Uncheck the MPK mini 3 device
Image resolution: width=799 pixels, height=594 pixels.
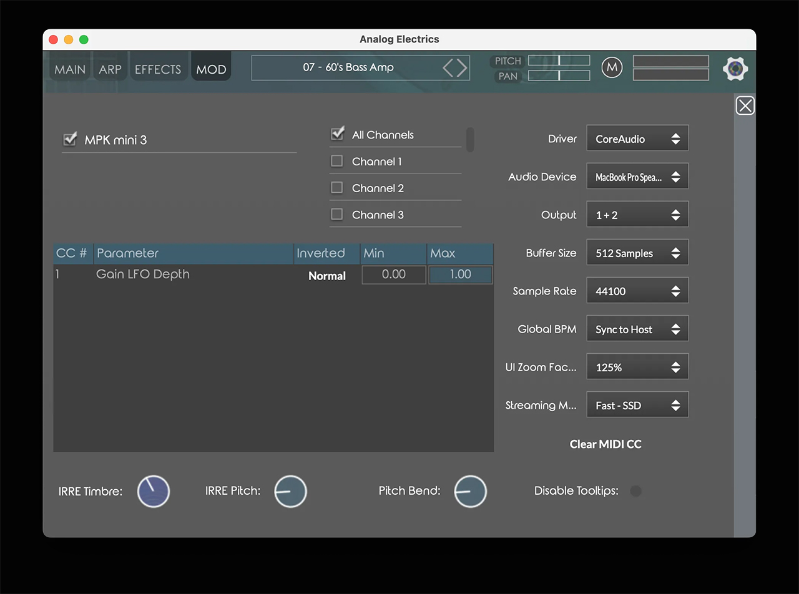[70, 139]
